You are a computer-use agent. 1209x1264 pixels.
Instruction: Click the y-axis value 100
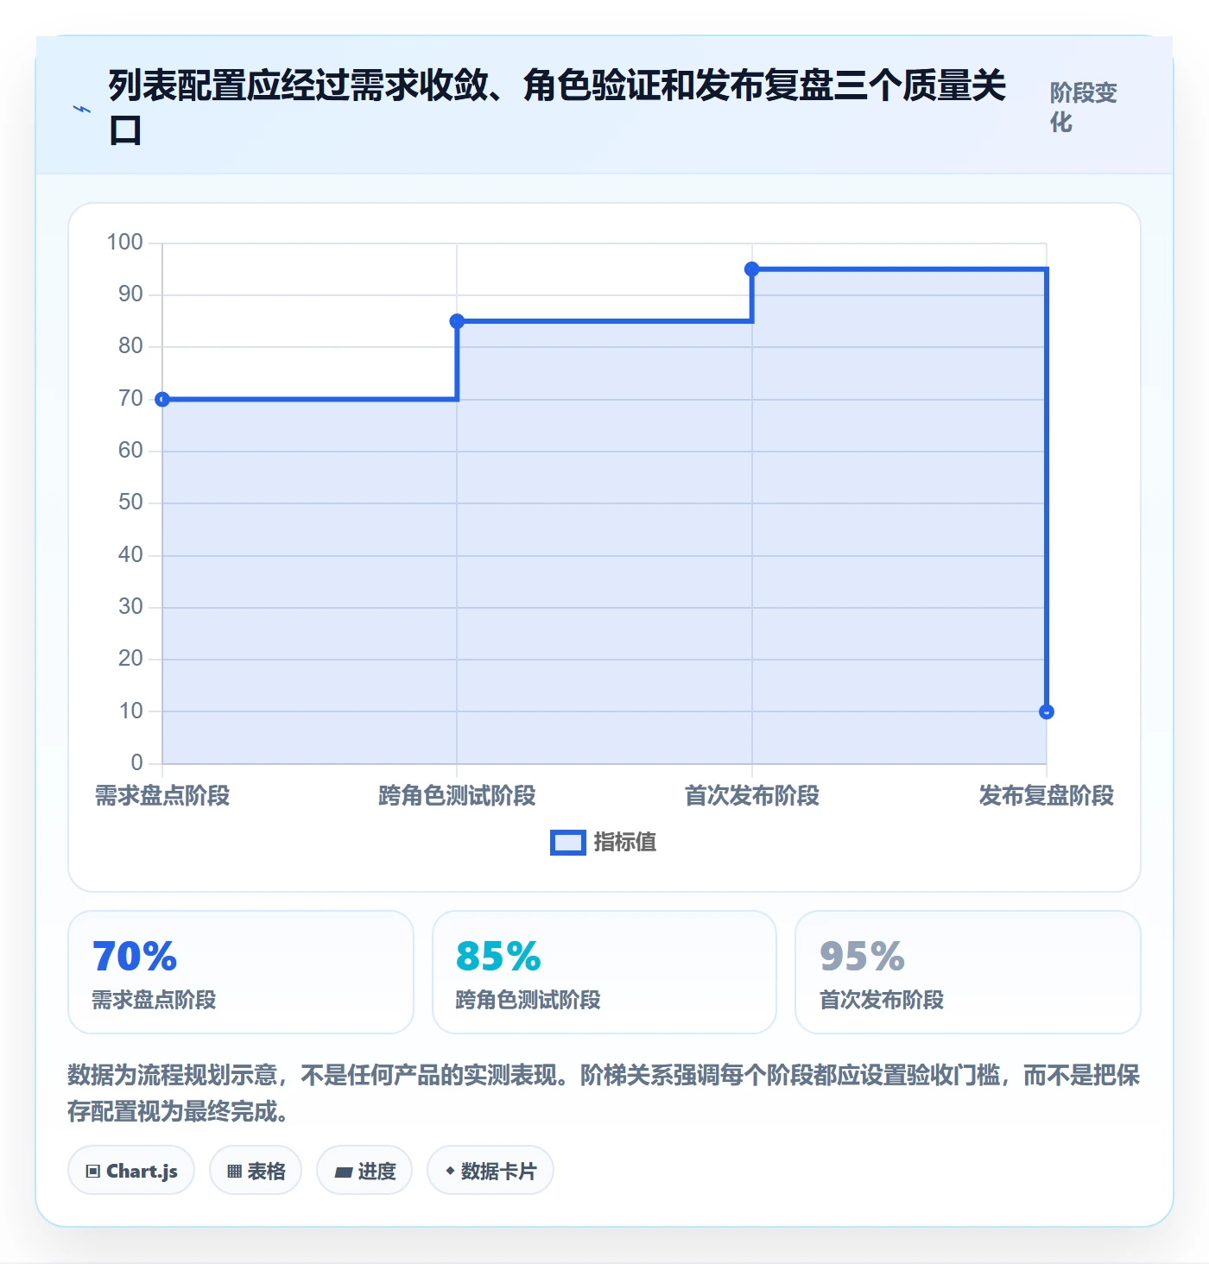[x=125, y=243]
